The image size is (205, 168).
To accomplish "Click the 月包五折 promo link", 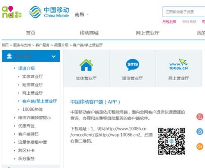I will [x=169, y=21].
